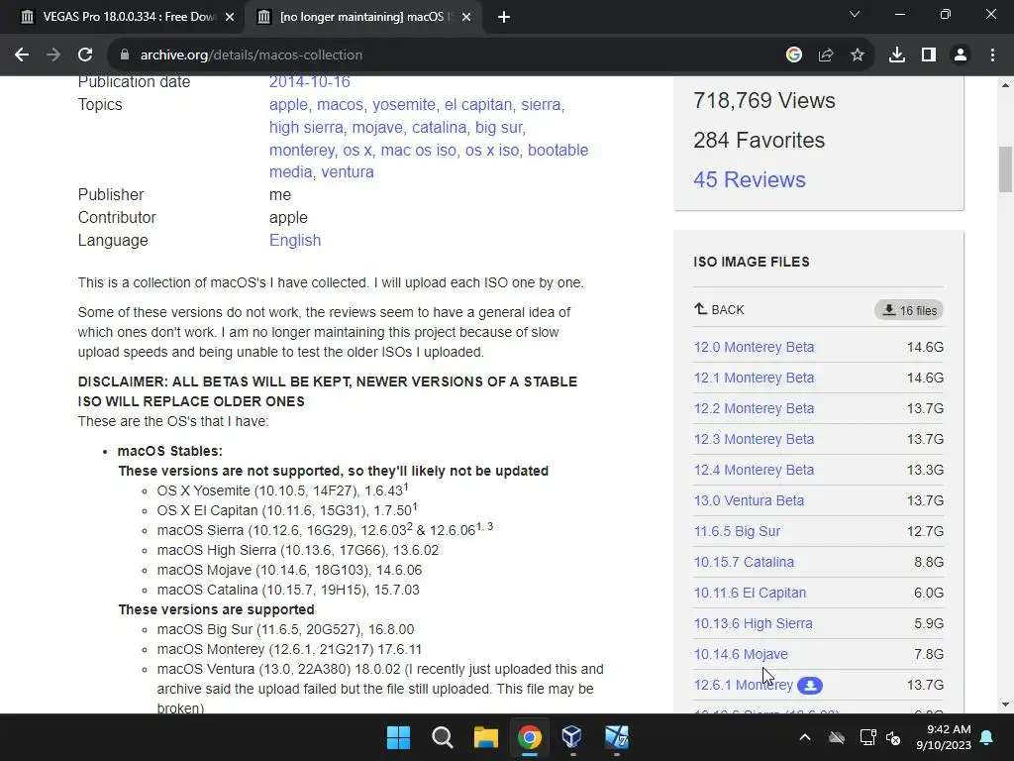Click the download badge next to 12.6.1 Monterey
Image resolution: width=1014 pixels, height=761 pixels.
coord(810,686)
